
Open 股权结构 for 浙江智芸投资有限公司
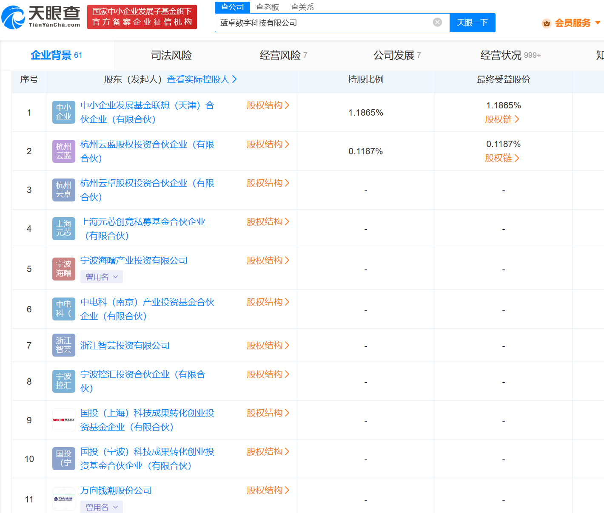tap(268, 346)
